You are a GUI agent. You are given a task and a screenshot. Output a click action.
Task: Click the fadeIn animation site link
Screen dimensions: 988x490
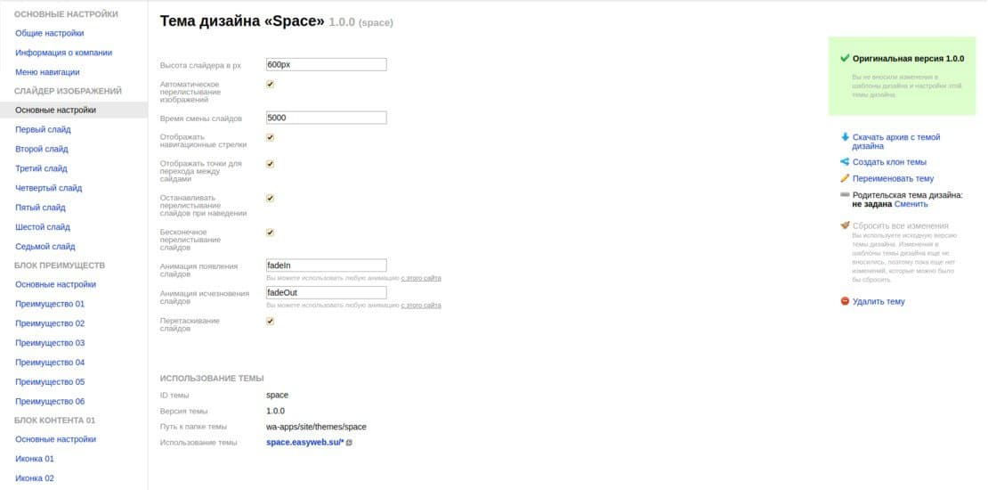click(421, 278)
